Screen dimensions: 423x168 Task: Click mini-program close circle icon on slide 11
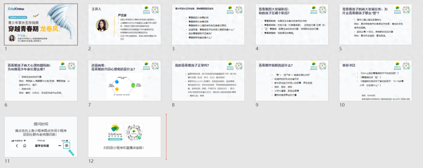pos(67,146)
